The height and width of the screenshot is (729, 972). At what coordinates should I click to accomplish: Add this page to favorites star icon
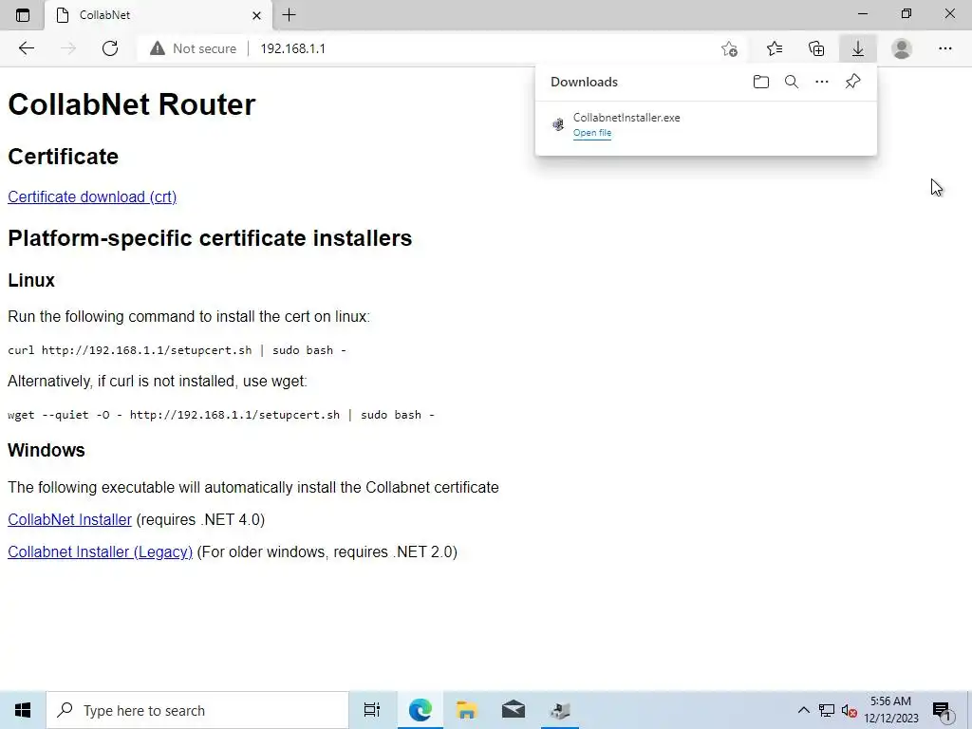pos(730,48)
